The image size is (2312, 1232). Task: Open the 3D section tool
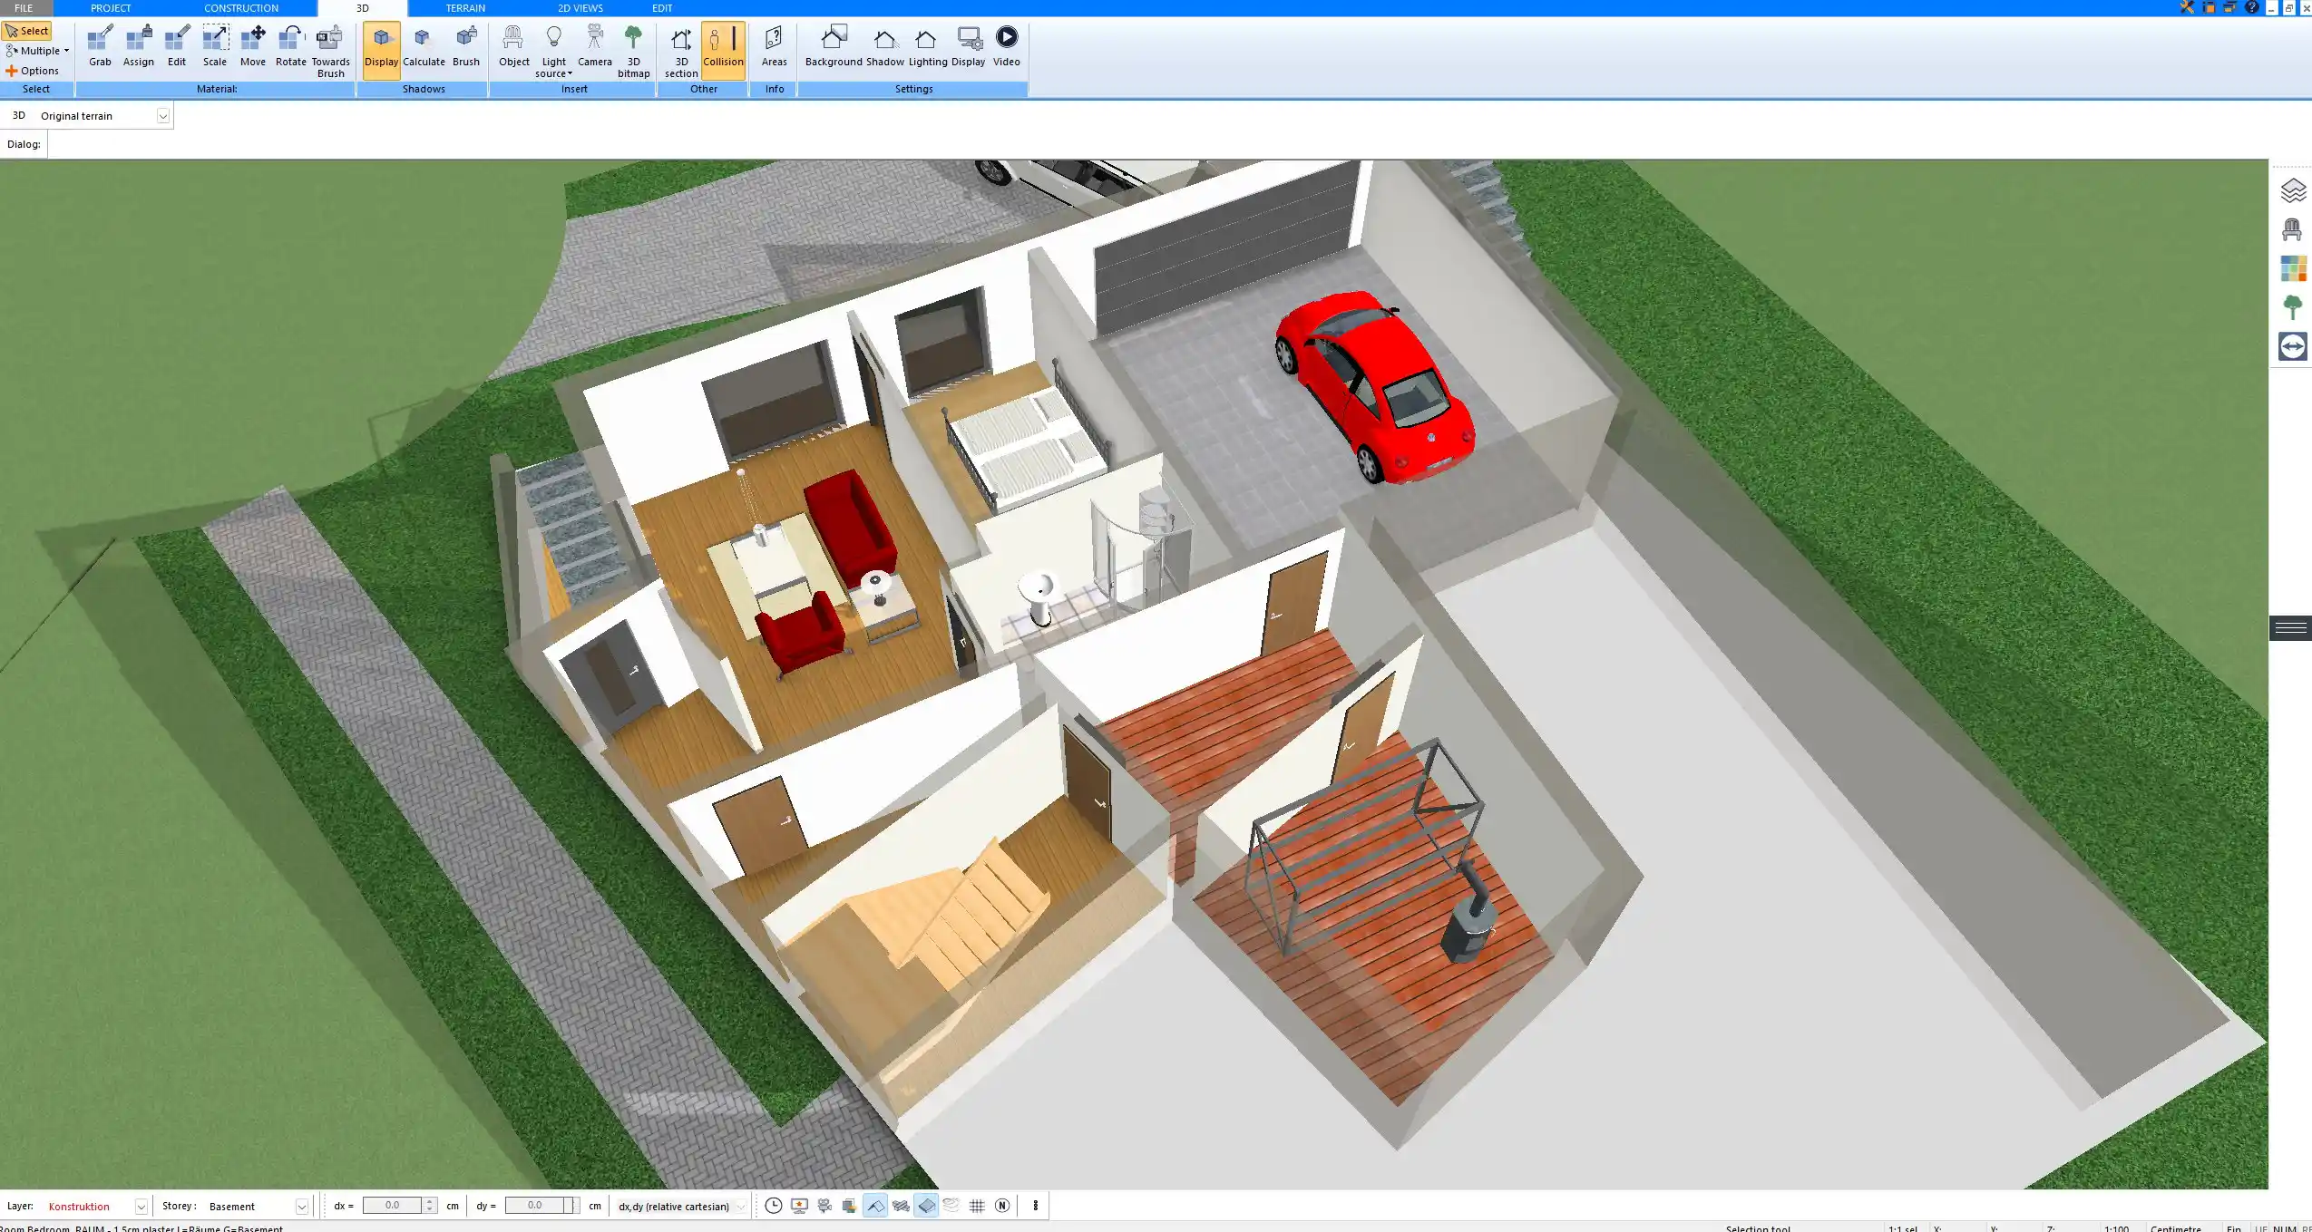tap(679, 45)
